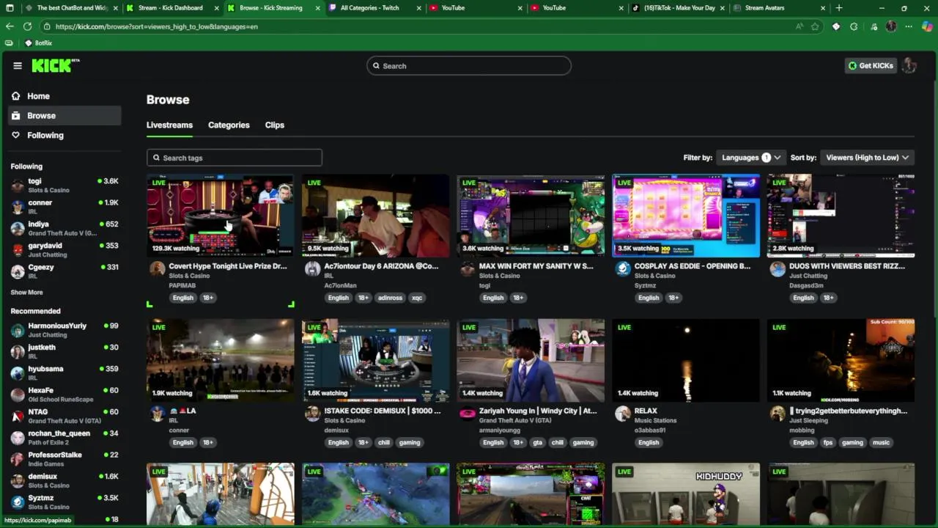Screen dimensions: 938x528
Task: Expand the Show More following list
Action: click(26, 293)
